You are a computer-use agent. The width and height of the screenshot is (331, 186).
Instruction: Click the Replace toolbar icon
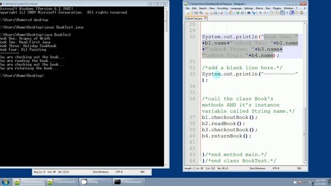pyautogui.click(x=254, y=13)
